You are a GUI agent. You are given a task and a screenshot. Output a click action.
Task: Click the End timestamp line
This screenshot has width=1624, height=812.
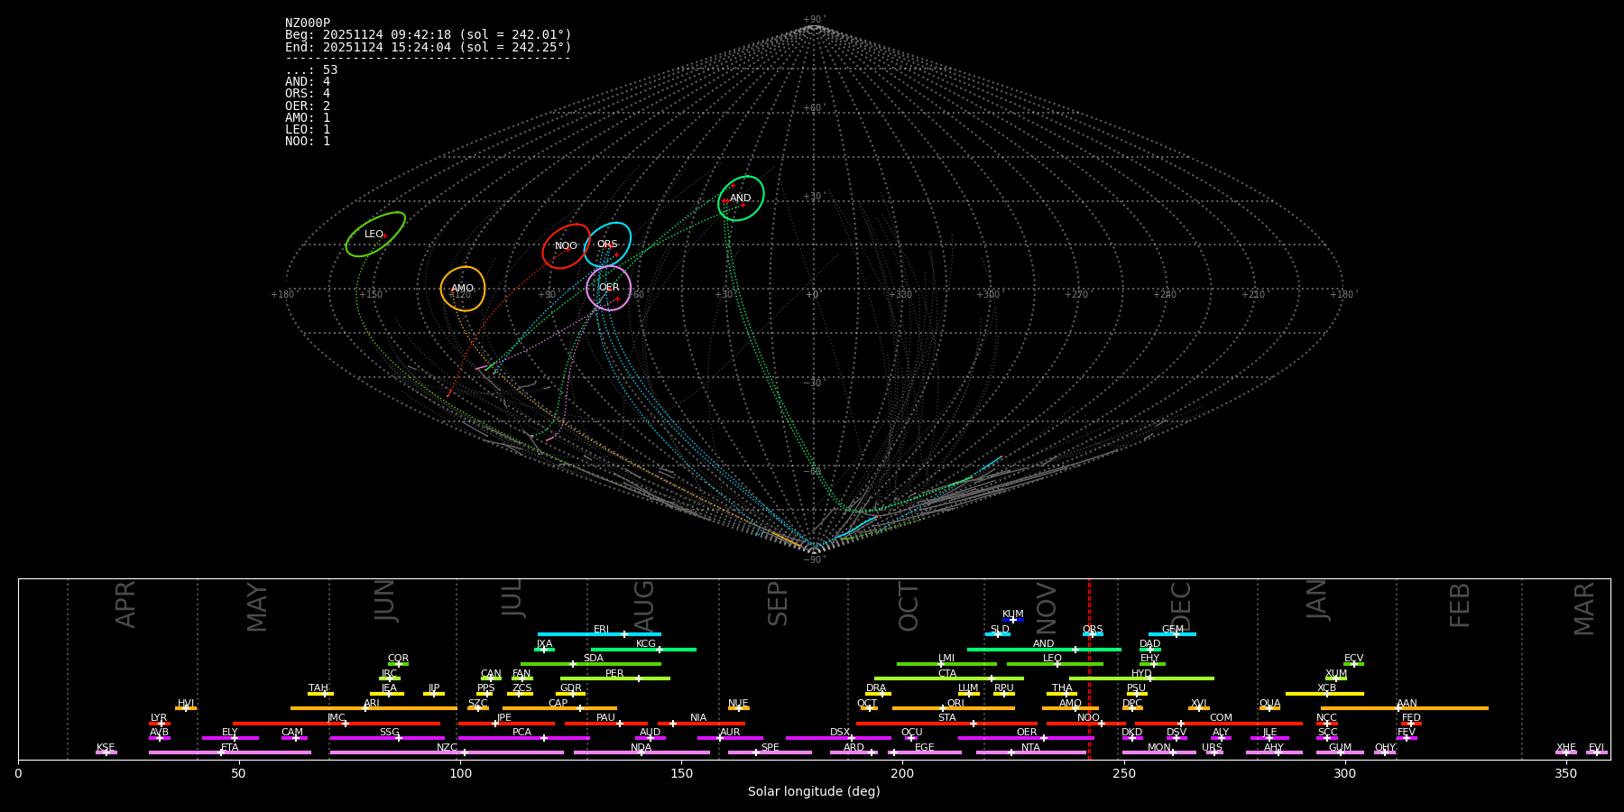(x=429, y=47)
